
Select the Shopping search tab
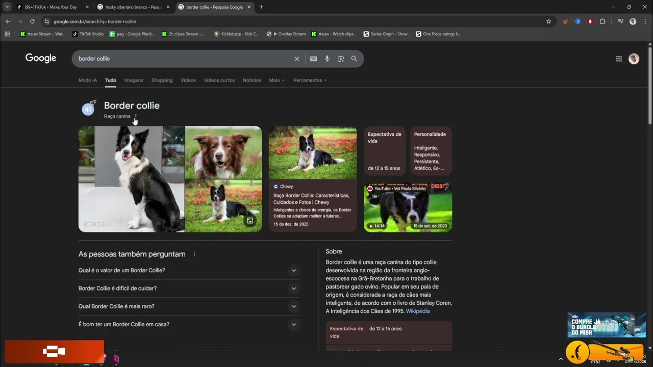click(x=162, y=80)
